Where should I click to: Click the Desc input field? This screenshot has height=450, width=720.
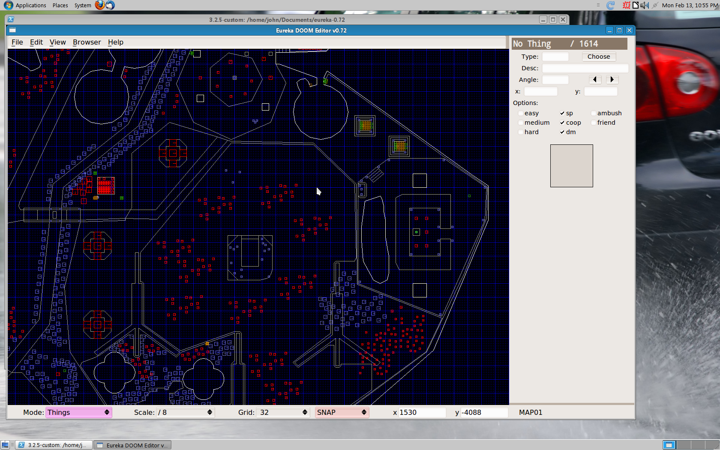(x=585, y=68)
